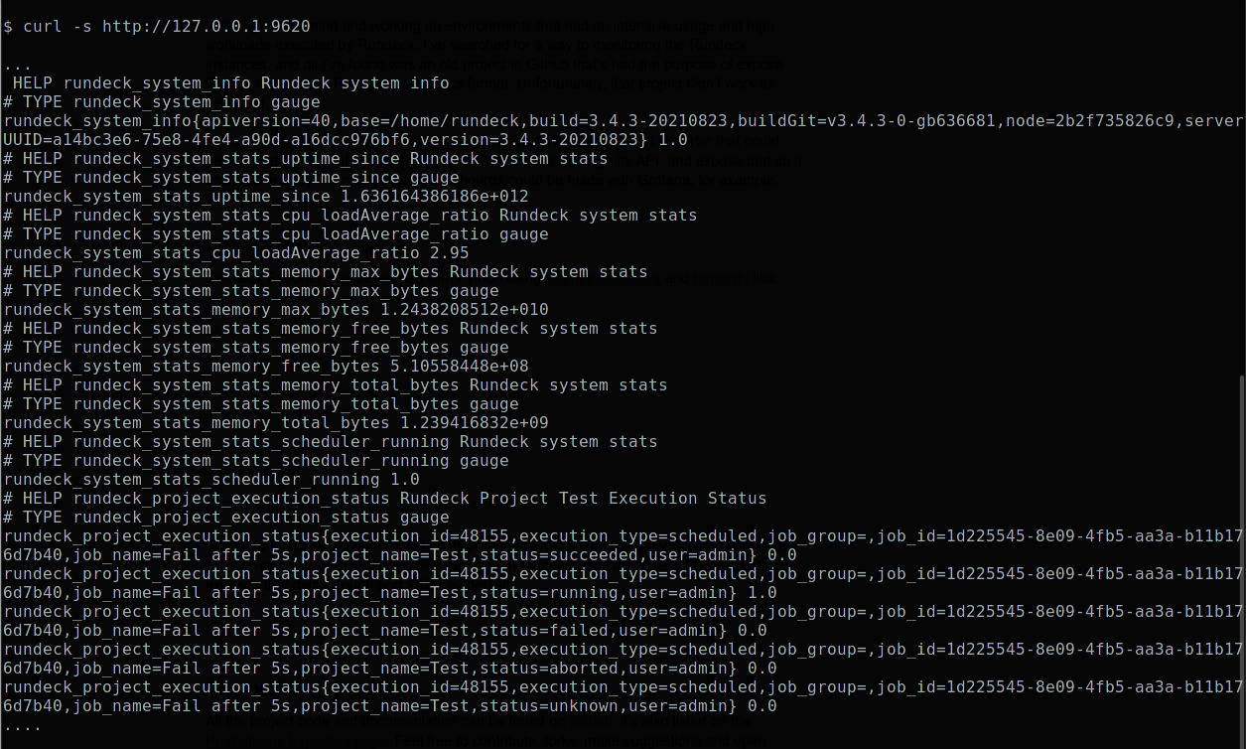This screenshot has width=1246, height=749.
Task: Click 'status=succeeded' in execution status output
Action: (x=559, y=555)
